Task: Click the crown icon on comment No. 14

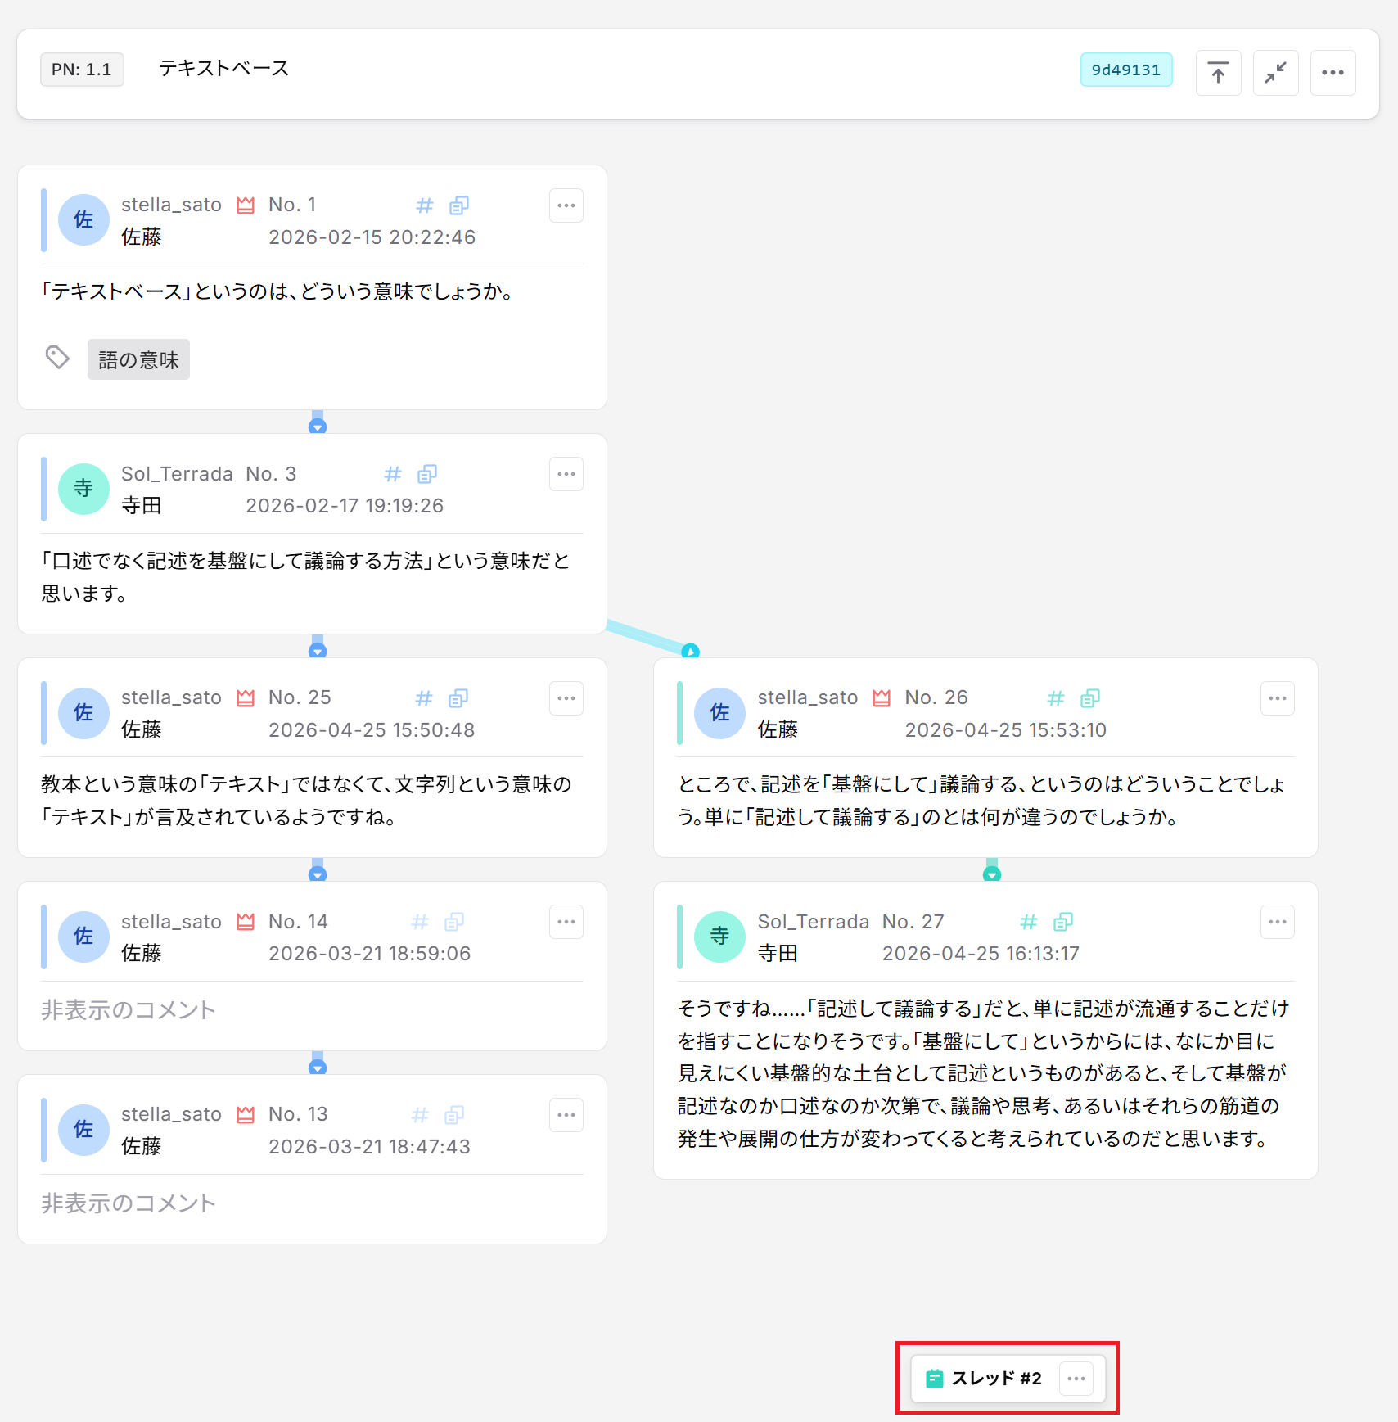Action: pyautogui.click(x=246, y=921)
